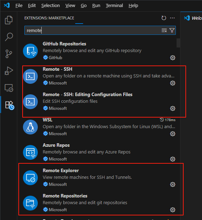Viewport: 202px width, 220px height.
Task: Open the Views and More Actions menu
Action: coord(172,18)
